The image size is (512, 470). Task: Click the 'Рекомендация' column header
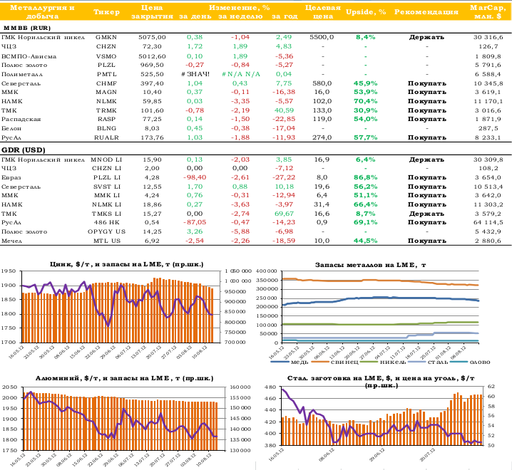coord(426,12)
